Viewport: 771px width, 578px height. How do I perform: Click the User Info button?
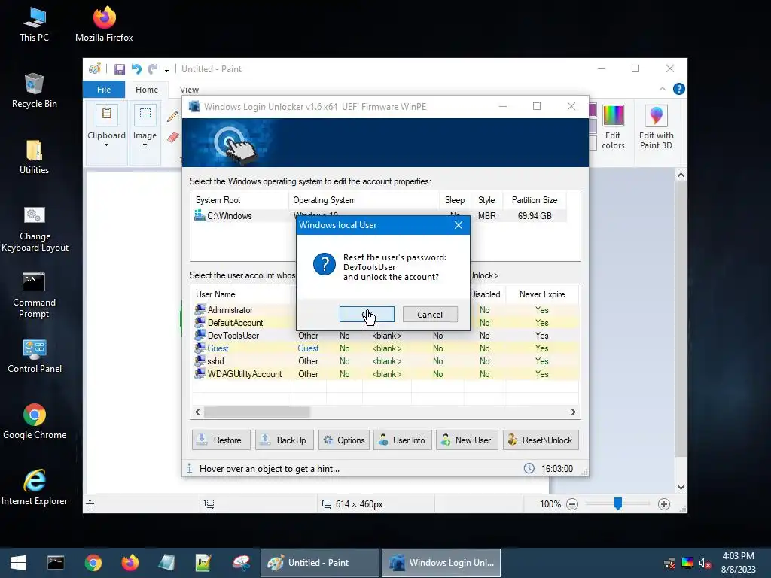point(403,440)
